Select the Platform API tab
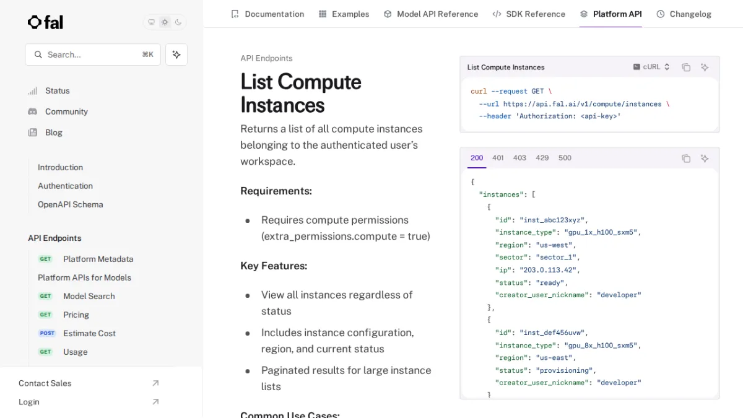The image size is (743, 418). pos(610,14)
